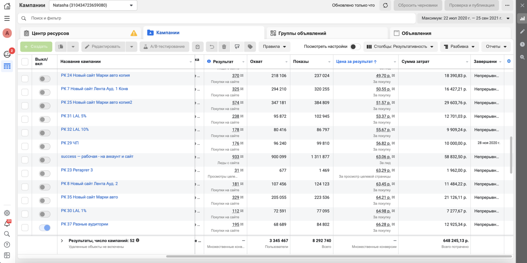Viewport: 527px width, 263px height.
Task: Open the Отчеты dropdown
Action: tap(496, 47)
